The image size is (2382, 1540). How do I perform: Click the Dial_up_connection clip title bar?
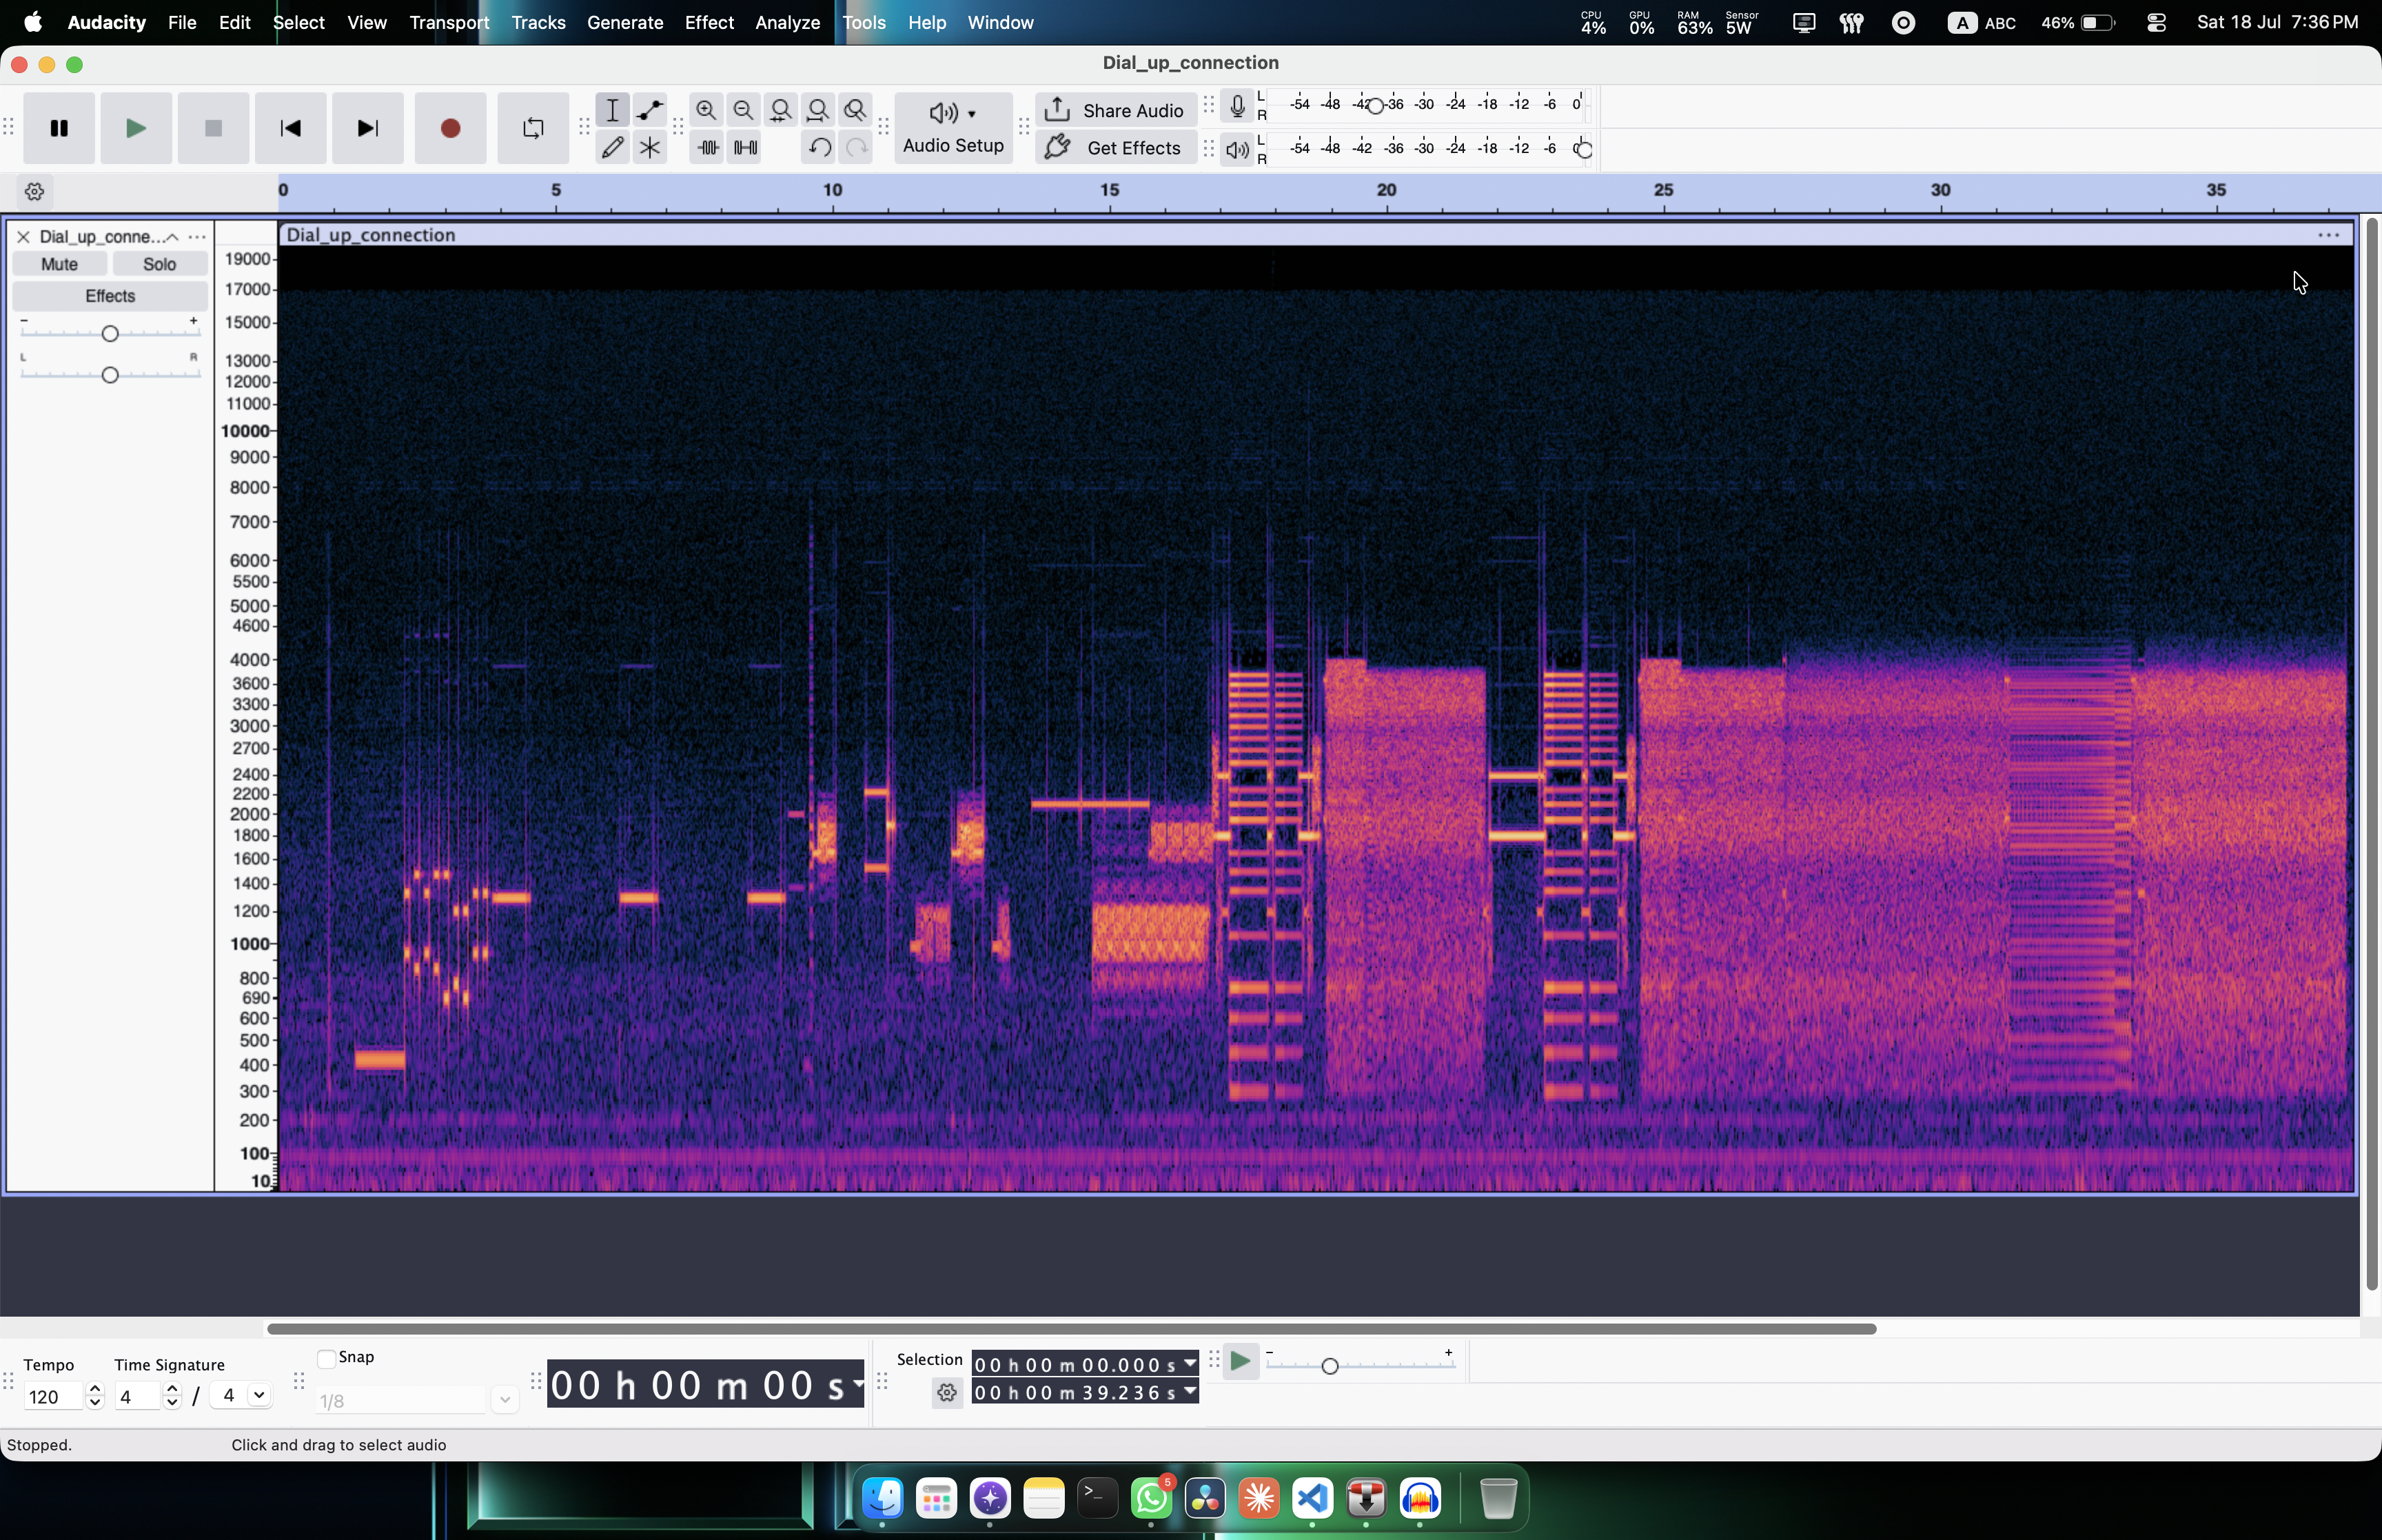1316,235
